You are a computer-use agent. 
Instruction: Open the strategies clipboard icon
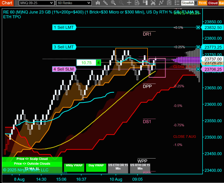(169, 3)
